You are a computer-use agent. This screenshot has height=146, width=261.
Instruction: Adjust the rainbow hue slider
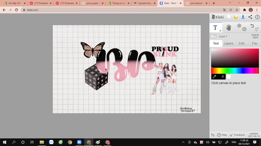pos(235,71)
